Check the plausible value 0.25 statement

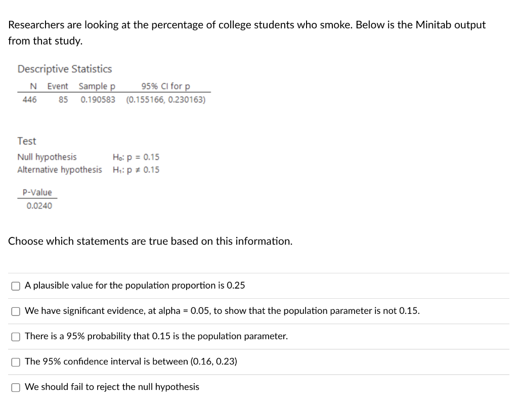[16, 286]
